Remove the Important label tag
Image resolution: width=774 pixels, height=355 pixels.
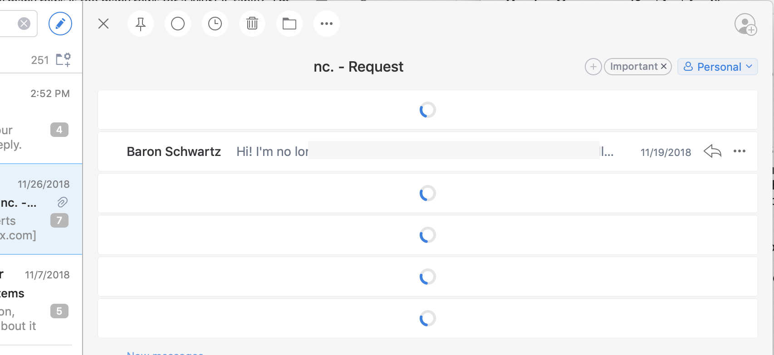click(x=664, y=67)
